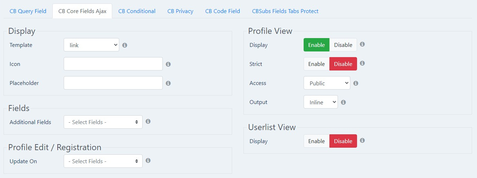Click the info icon next to the Strict toggle

click(362, 63)
